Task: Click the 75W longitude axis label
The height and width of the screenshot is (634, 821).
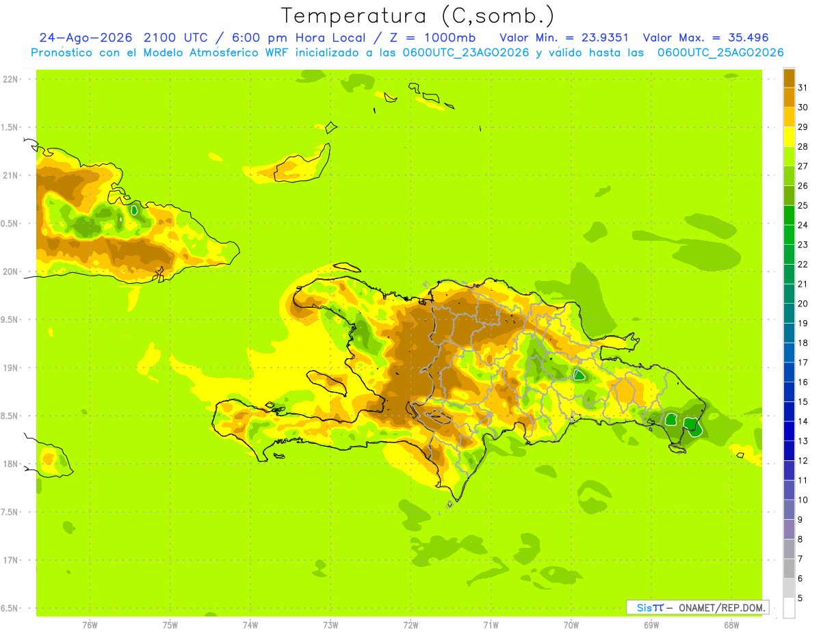Action: pyautogui.click(x=170, y=624)
